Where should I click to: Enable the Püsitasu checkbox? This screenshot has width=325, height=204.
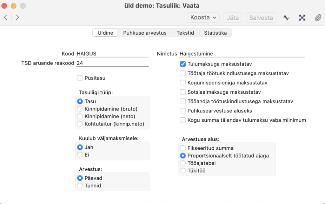80,78
